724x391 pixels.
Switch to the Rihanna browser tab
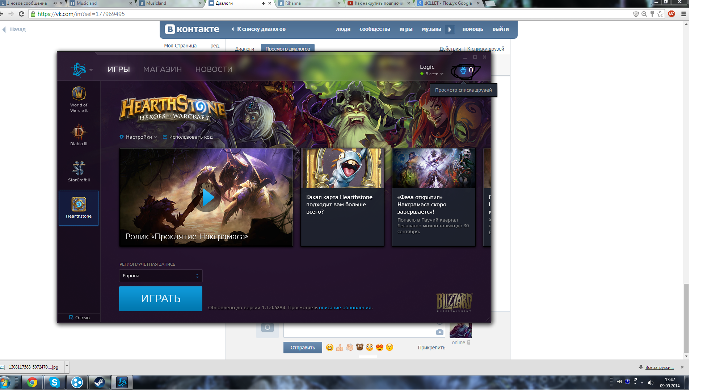pyautogui.click(x=310, y=3)
